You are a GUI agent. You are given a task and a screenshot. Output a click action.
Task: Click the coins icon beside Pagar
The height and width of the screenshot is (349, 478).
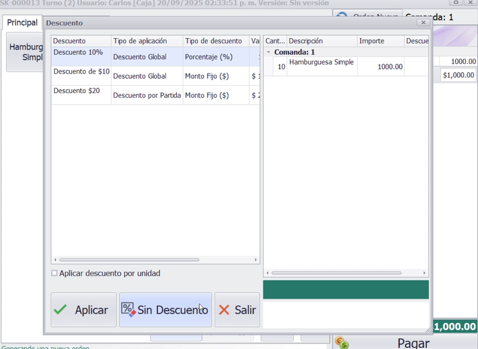point(341,343)
